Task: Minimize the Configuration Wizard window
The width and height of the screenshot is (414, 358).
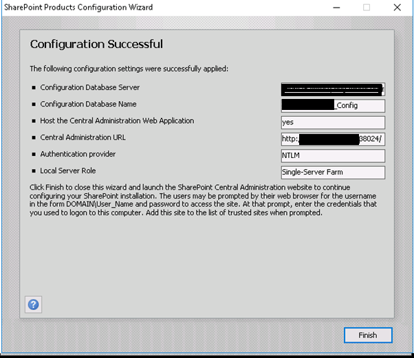Action: 336,8
